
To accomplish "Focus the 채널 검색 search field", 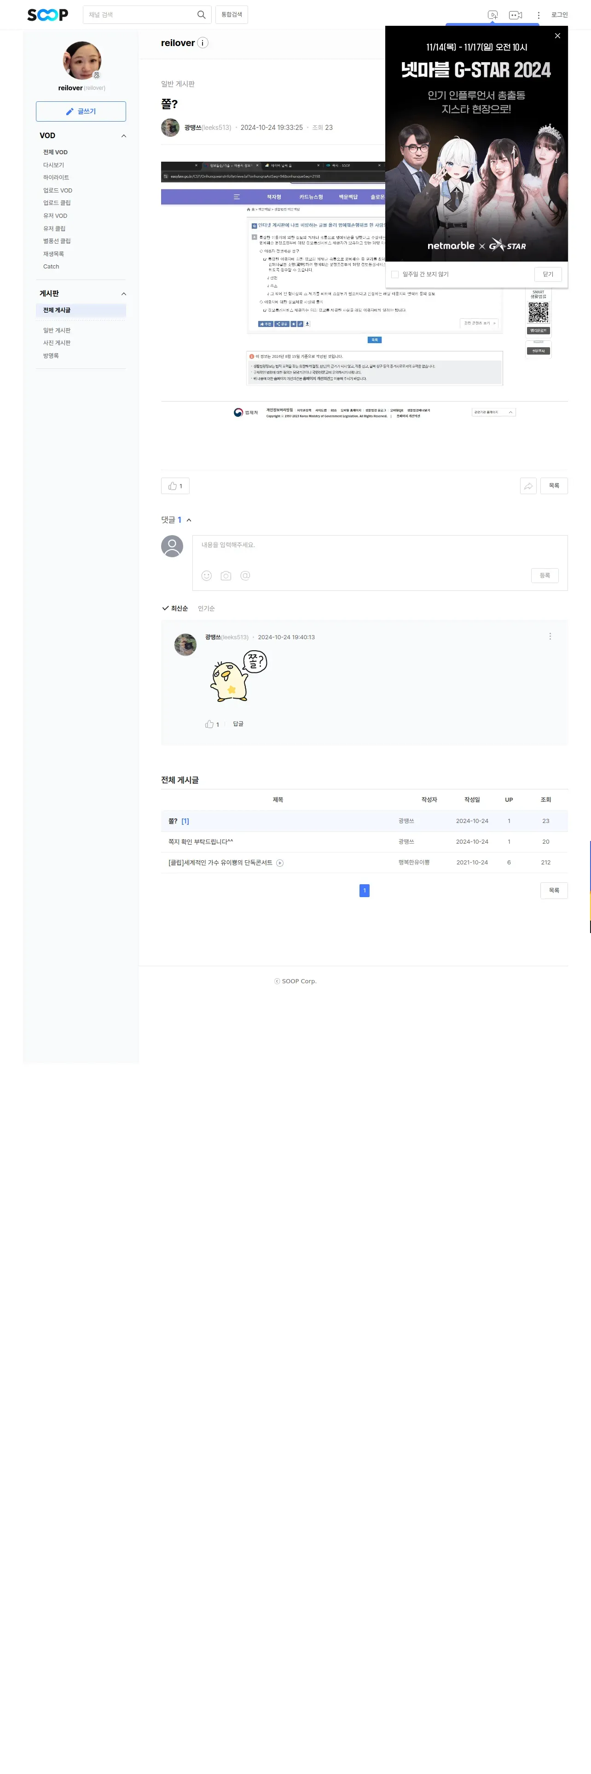I will click(141, 14).
